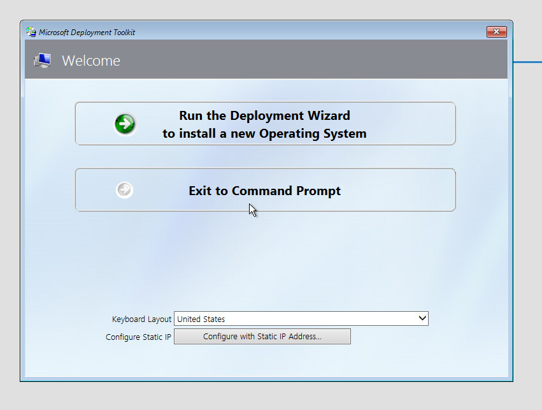The height and width of the screenshot is (410, 542).
Task: Run the Deployment Wizard to install an OS
Action: tap(265, 124)
